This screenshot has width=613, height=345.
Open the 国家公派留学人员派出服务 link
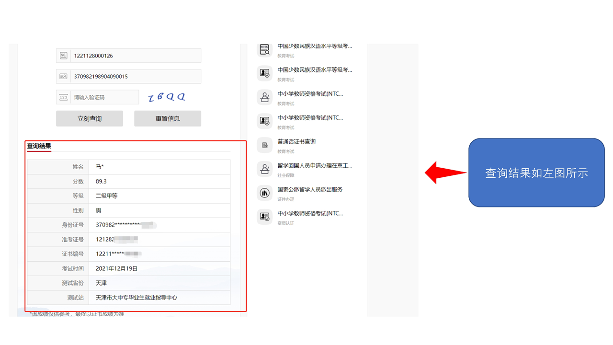pos(310,190)
